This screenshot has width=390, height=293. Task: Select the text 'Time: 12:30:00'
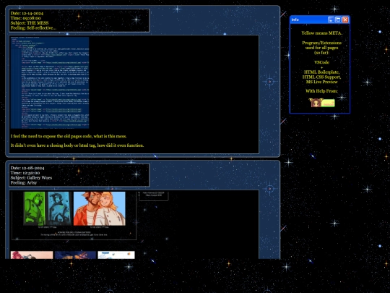(x=25, y=173)
